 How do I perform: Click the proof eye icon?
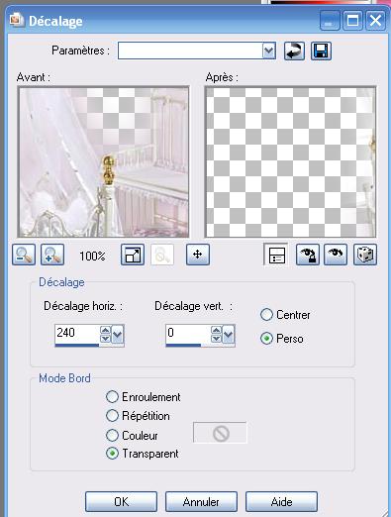[x=336, y=255]
